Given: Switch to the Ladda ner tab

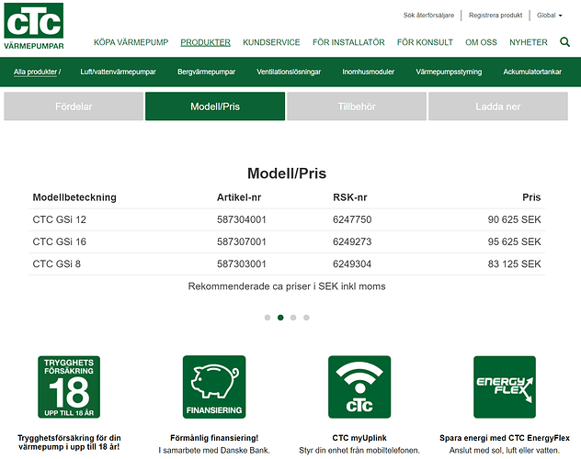Looking at the screenshot, I should [x=498, y=106].
